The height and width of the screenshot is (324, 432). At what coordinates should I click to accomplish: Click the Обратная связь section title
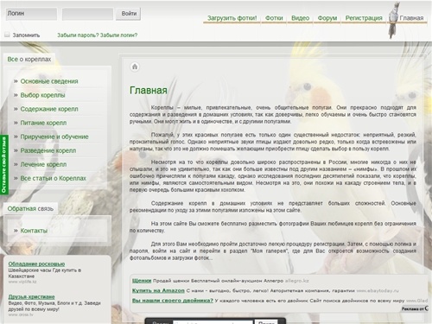pyautogui.click(x=30, y=208)
